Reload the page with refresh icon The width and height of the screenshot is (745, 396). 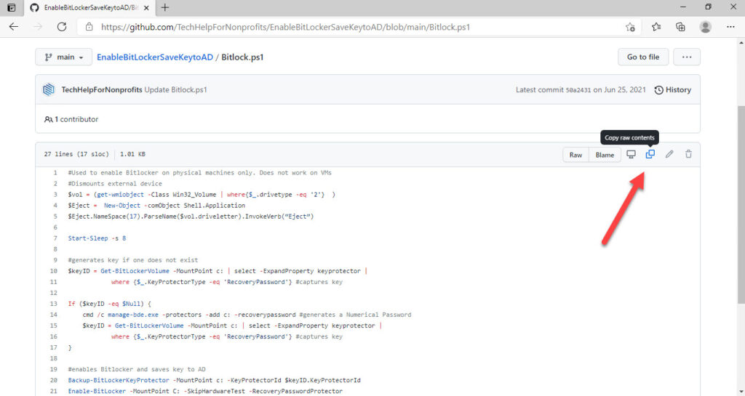62,27
